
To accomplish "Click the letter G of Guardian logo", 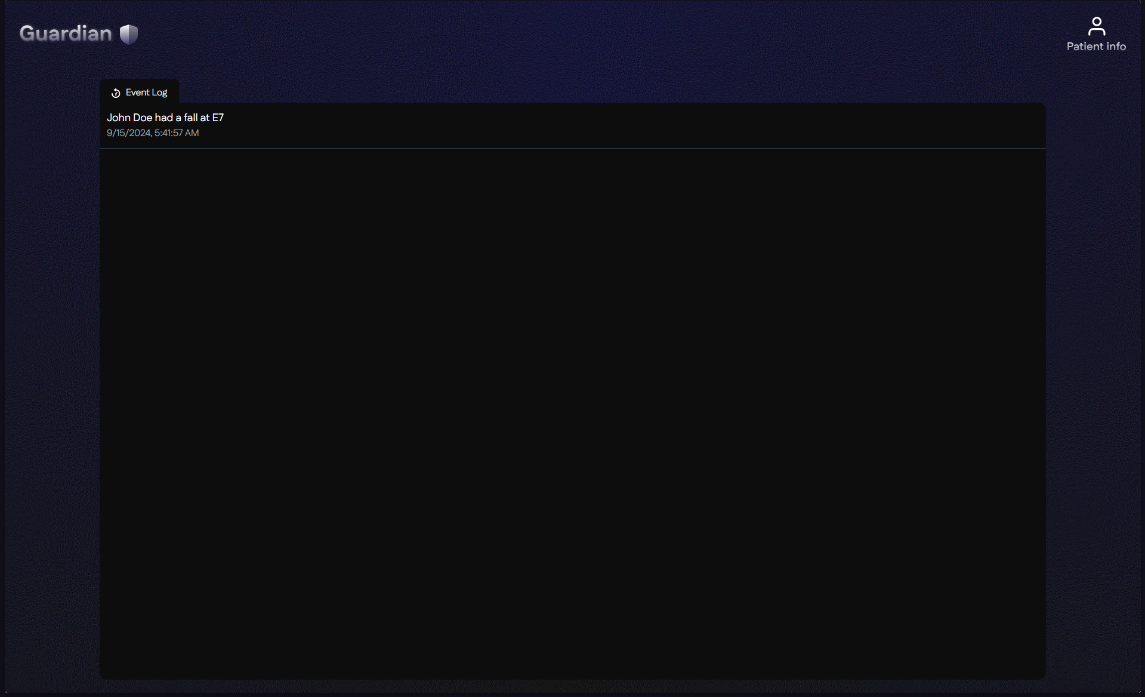I will 27,33.
